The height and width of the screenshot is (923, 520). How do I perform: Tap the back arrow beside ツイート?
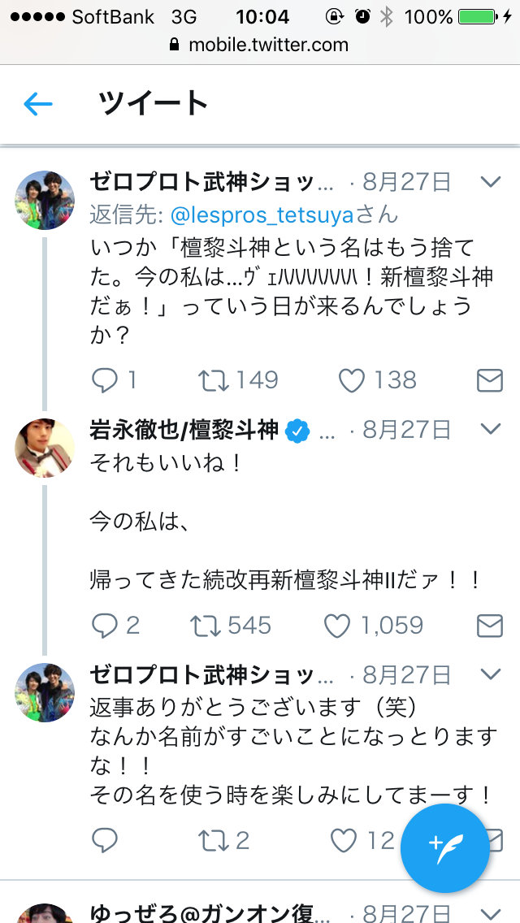pyautogui.click(x=38, y=103)
